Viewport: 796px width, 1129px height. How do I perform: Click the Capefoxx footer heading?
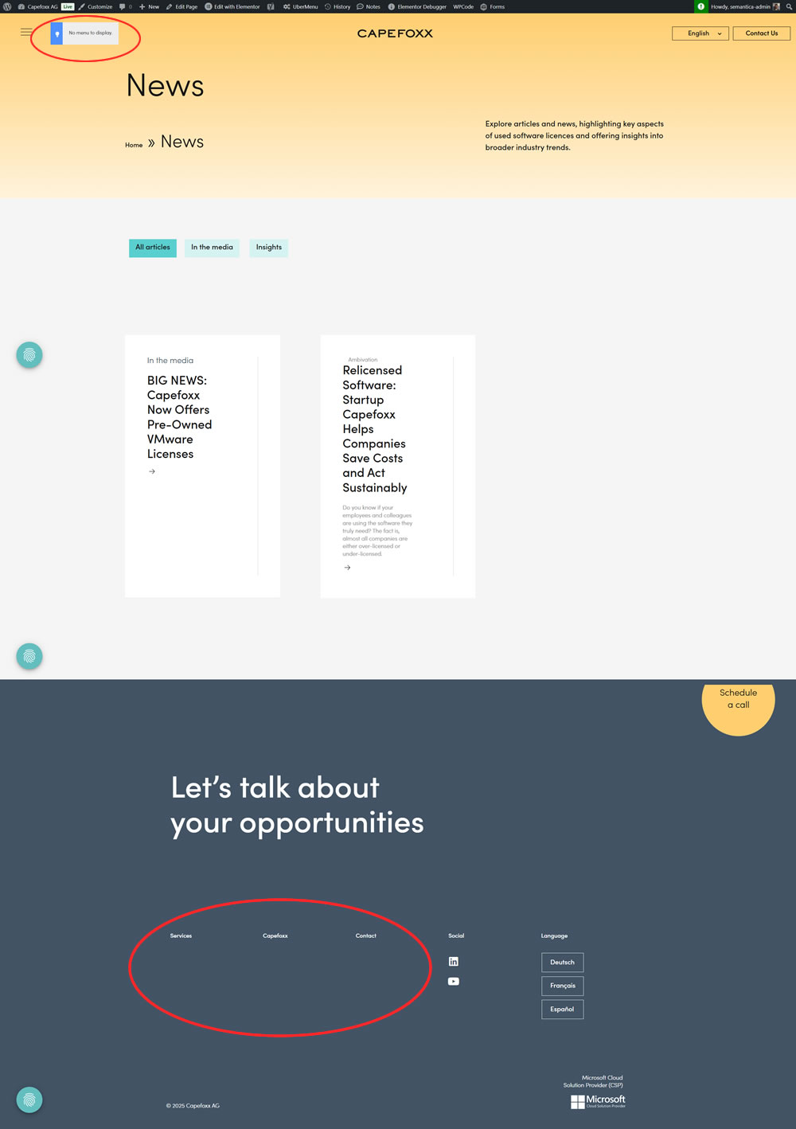point(275,936)
